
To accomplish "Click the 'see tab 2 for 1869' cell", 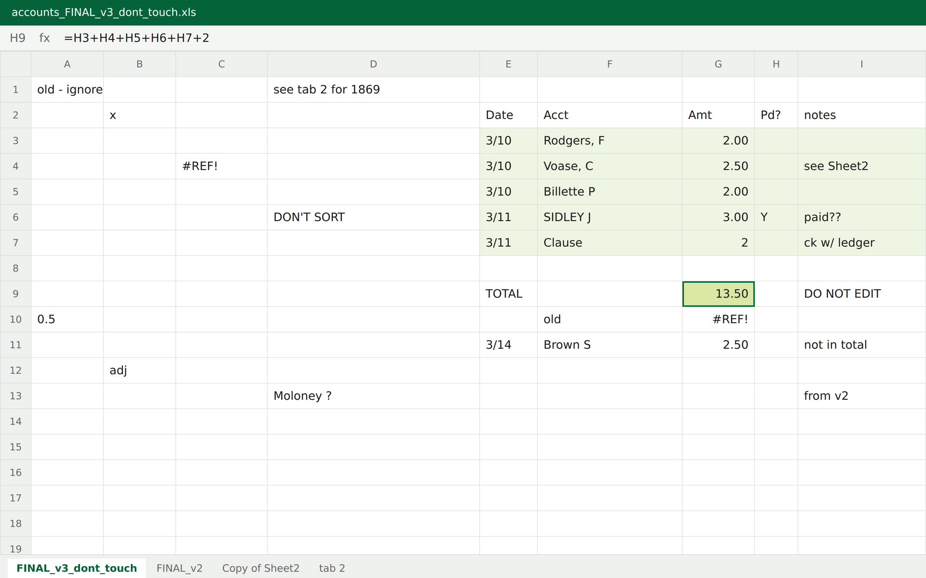I will tap(373, 90).
